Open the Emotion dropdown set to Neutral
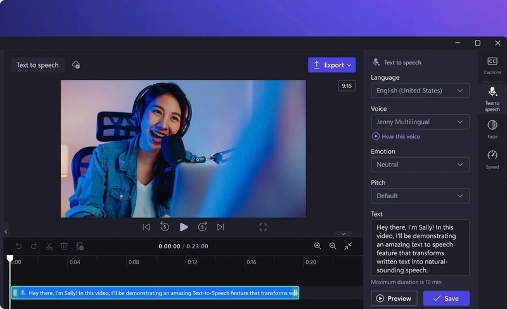 click(x=420, y=165)
